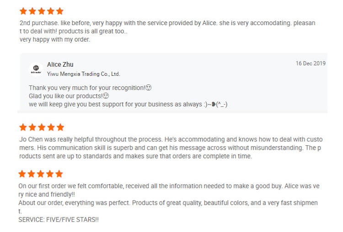This screenshot has height=232, width=343.
Task: Click the fifth star of the top review
Action: click(x=59, y=11)
